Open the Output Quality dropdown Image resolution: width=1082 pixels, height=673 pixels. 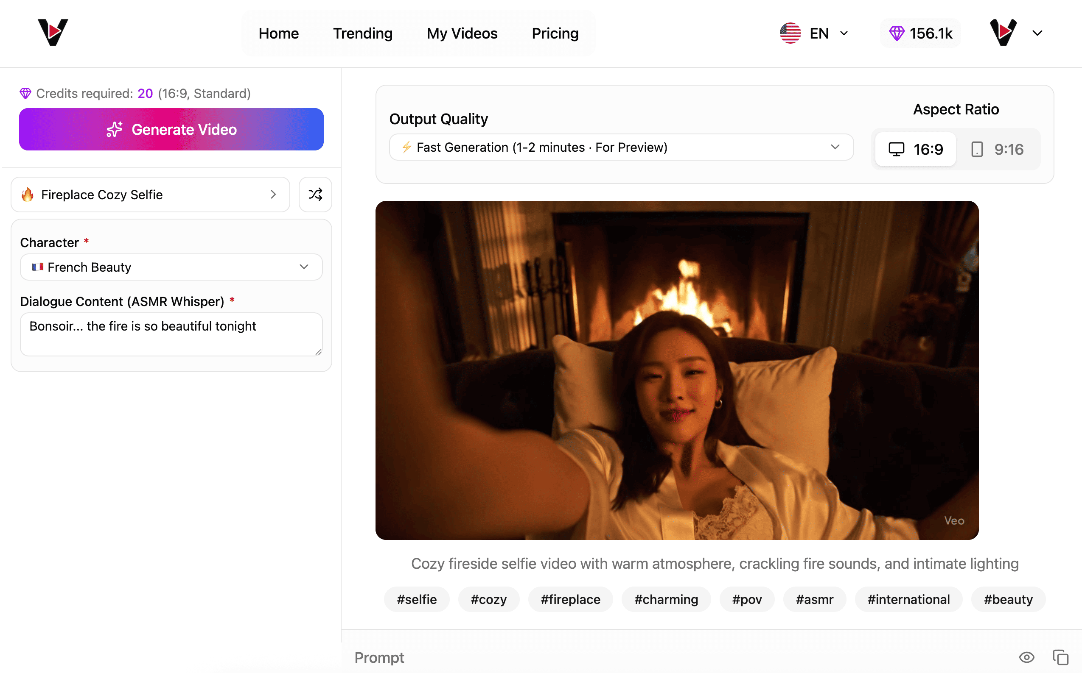622,147
